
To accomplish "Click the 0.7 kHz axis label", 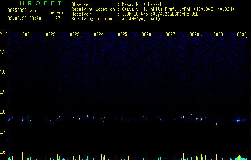I will [x=3, y=132].
